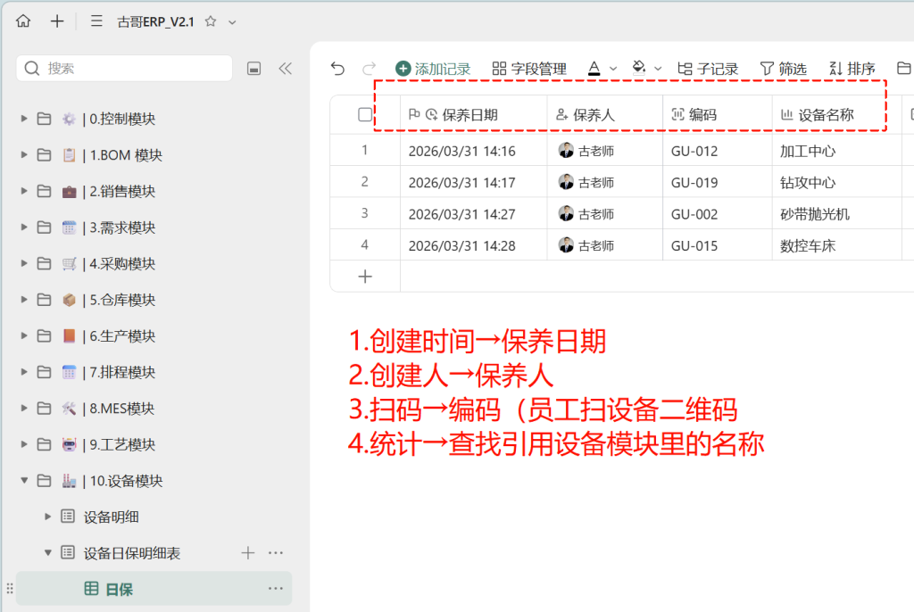Go to the home icon

[x=23, y=21]
